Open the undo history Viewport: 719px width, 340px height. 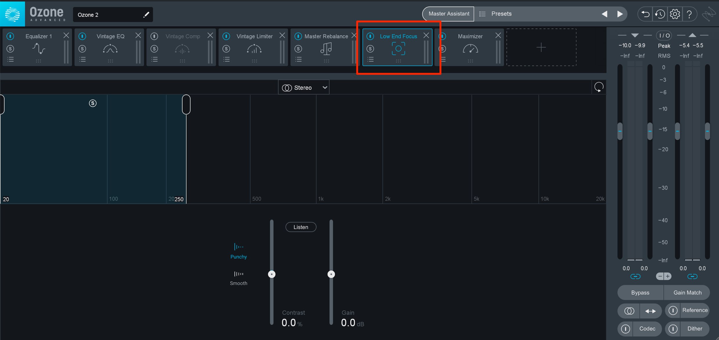click(660, 14)
